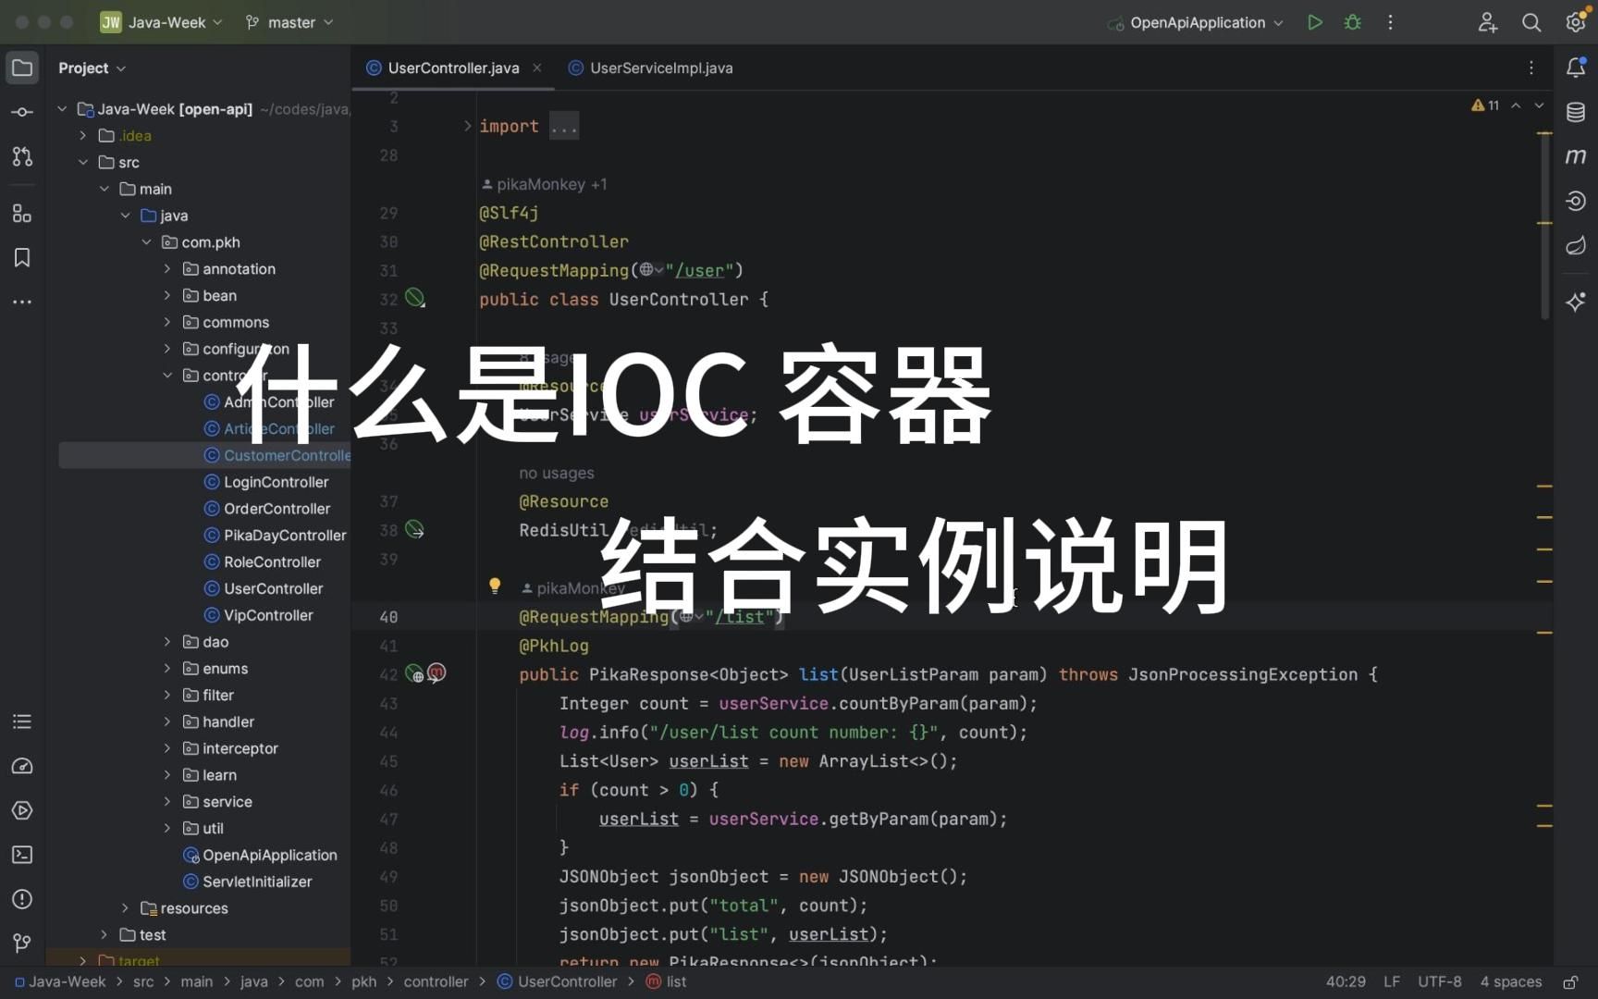
Task: Open the Services tool window icon
Action: [22, 810]
